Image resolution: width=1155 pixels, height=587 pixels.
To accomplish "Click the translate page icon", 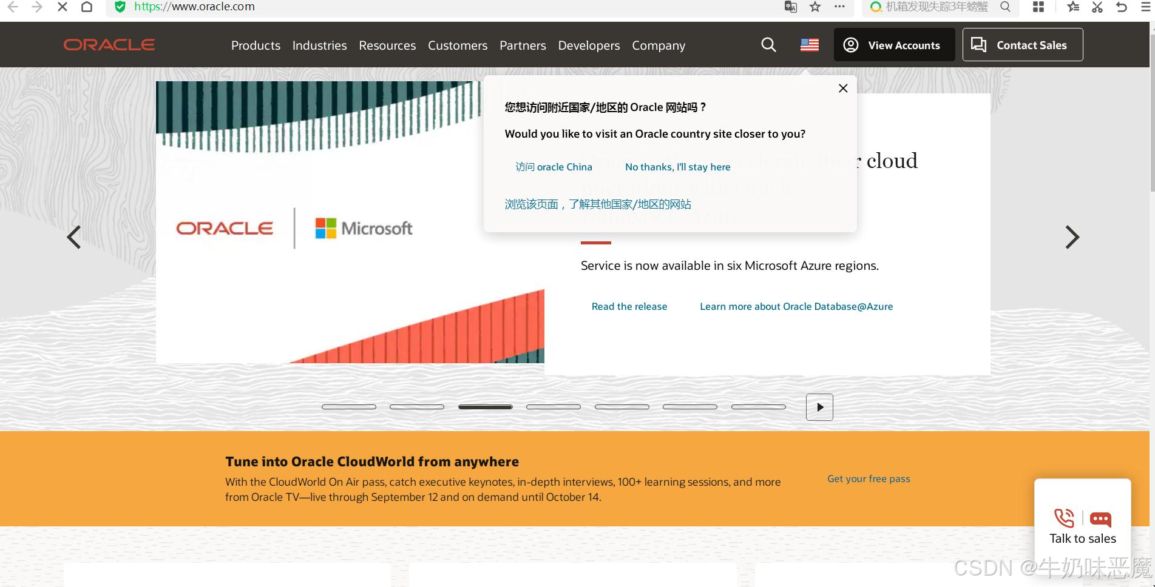I will (790, 7).
